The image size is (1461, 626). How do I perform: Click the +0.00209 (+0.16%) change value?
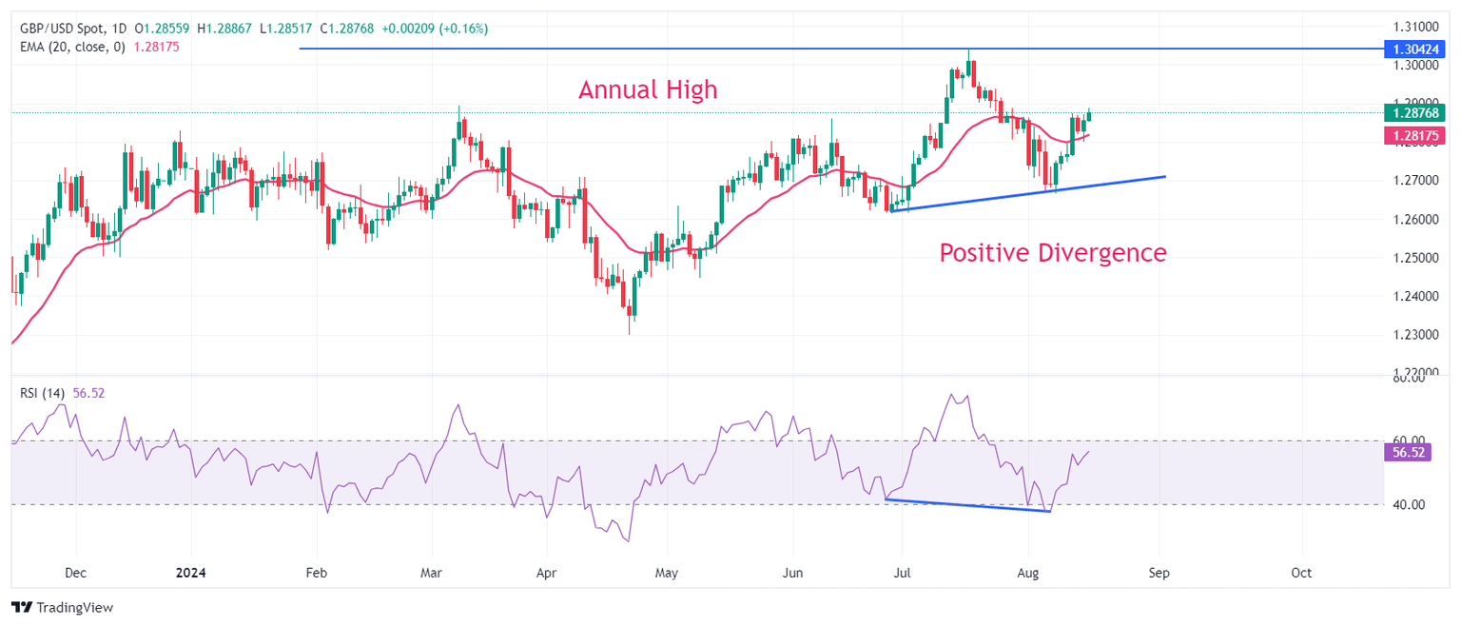pos(435,29)
